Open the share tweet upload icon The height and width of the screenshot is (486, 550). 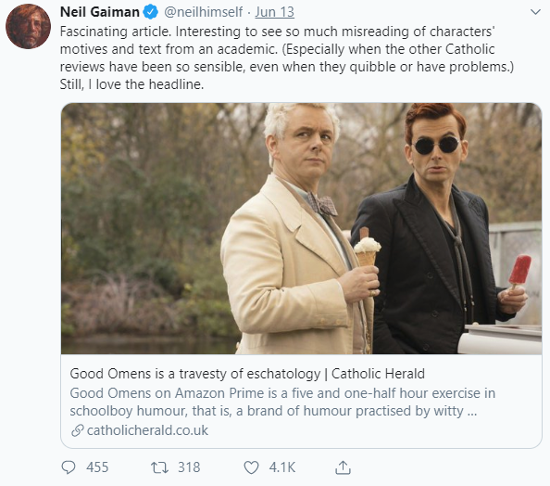(343, 467)
